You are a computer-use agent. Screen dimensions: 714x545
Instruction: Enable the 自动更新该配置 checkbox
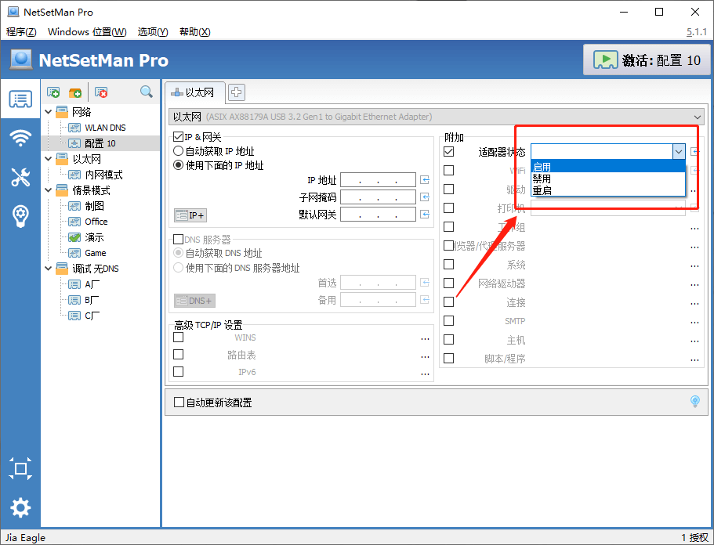click(x=179, y=402)
